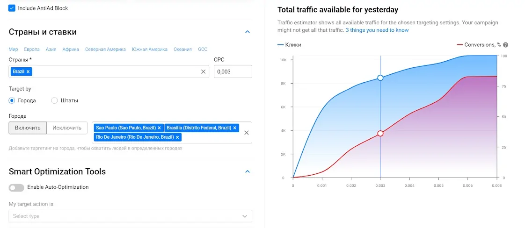
Task: Remove Sao Paulo city tag
Action: click(x=159, y=128)
